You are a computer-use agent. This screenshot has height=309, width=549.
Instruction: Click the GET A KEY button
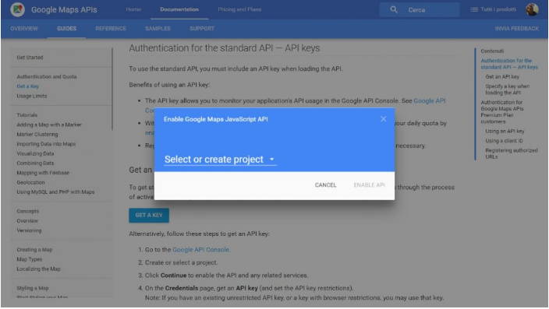149,216
